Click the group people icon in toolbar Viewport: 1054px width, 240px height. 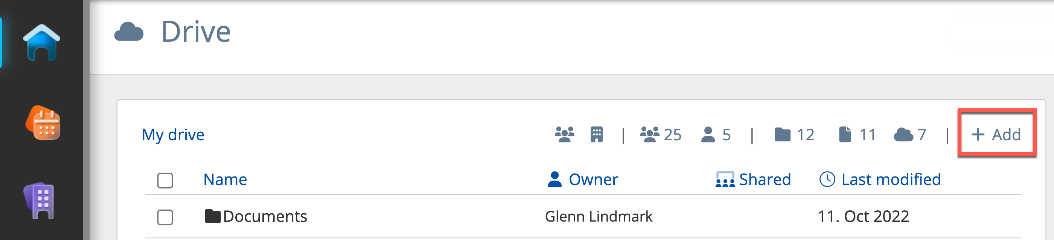point(564,135)
